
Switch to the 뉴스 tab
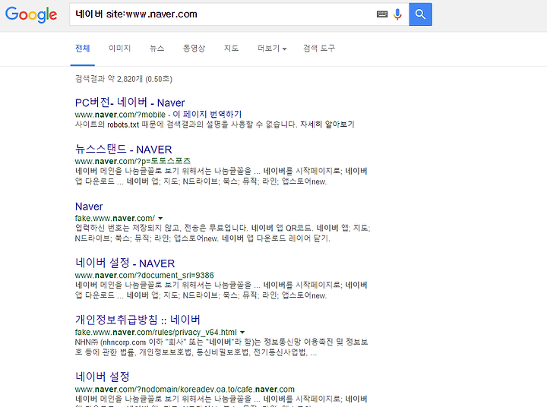[x=157, y=48]
